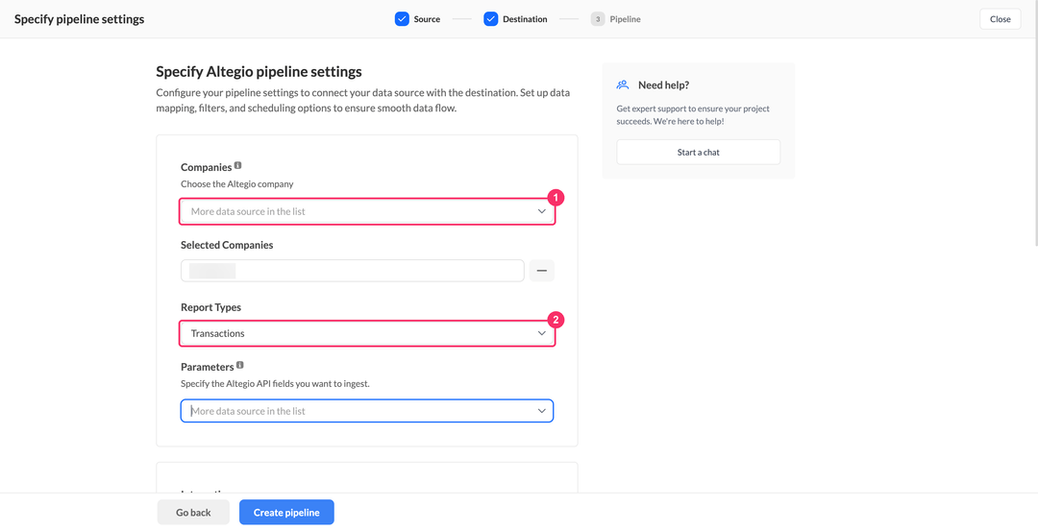Click the 'Specify Altegio pipeline settings' heading
The height and width of the screenshot is (531, 1038).
coord(259,71)
